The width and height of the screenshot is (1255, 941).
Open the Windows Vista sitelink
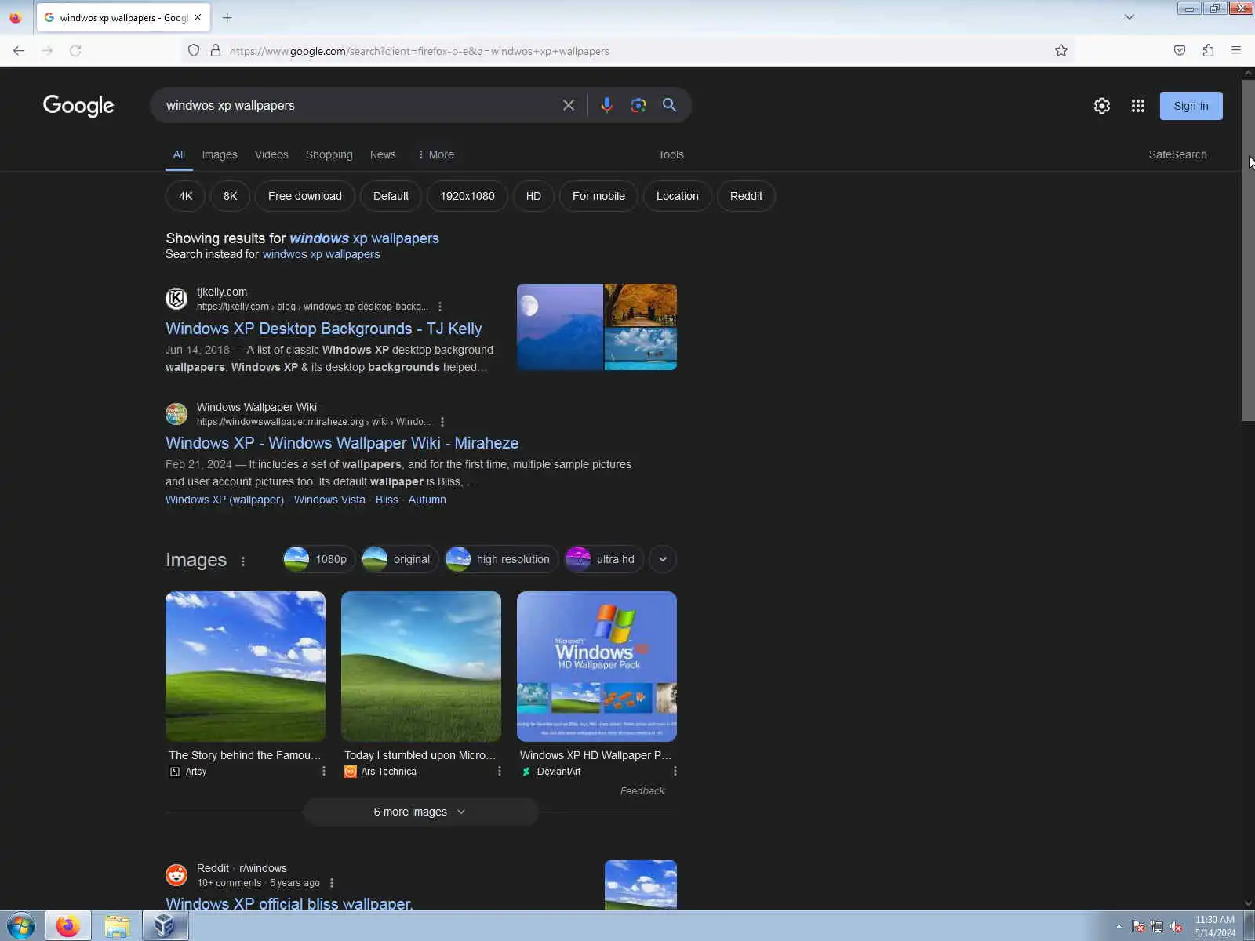[x=329, y=500]
